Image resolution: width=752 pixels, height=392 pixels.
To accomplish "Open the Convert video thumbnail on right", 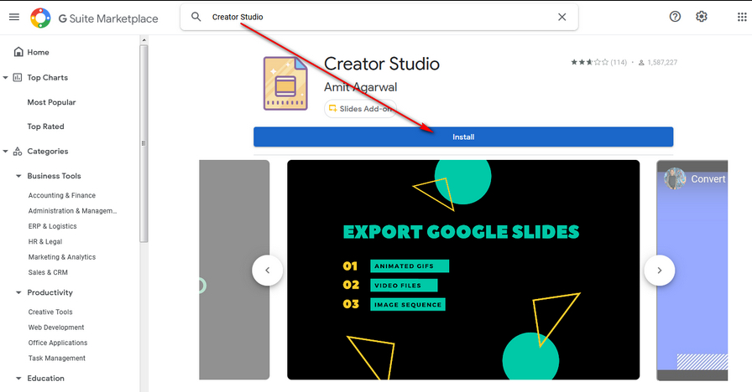I will (x=692, y=271).
